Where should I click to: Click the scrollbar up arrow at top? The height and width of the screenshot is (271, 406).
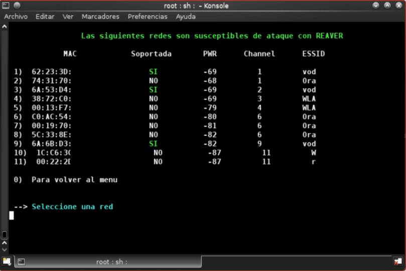point(5,27)
